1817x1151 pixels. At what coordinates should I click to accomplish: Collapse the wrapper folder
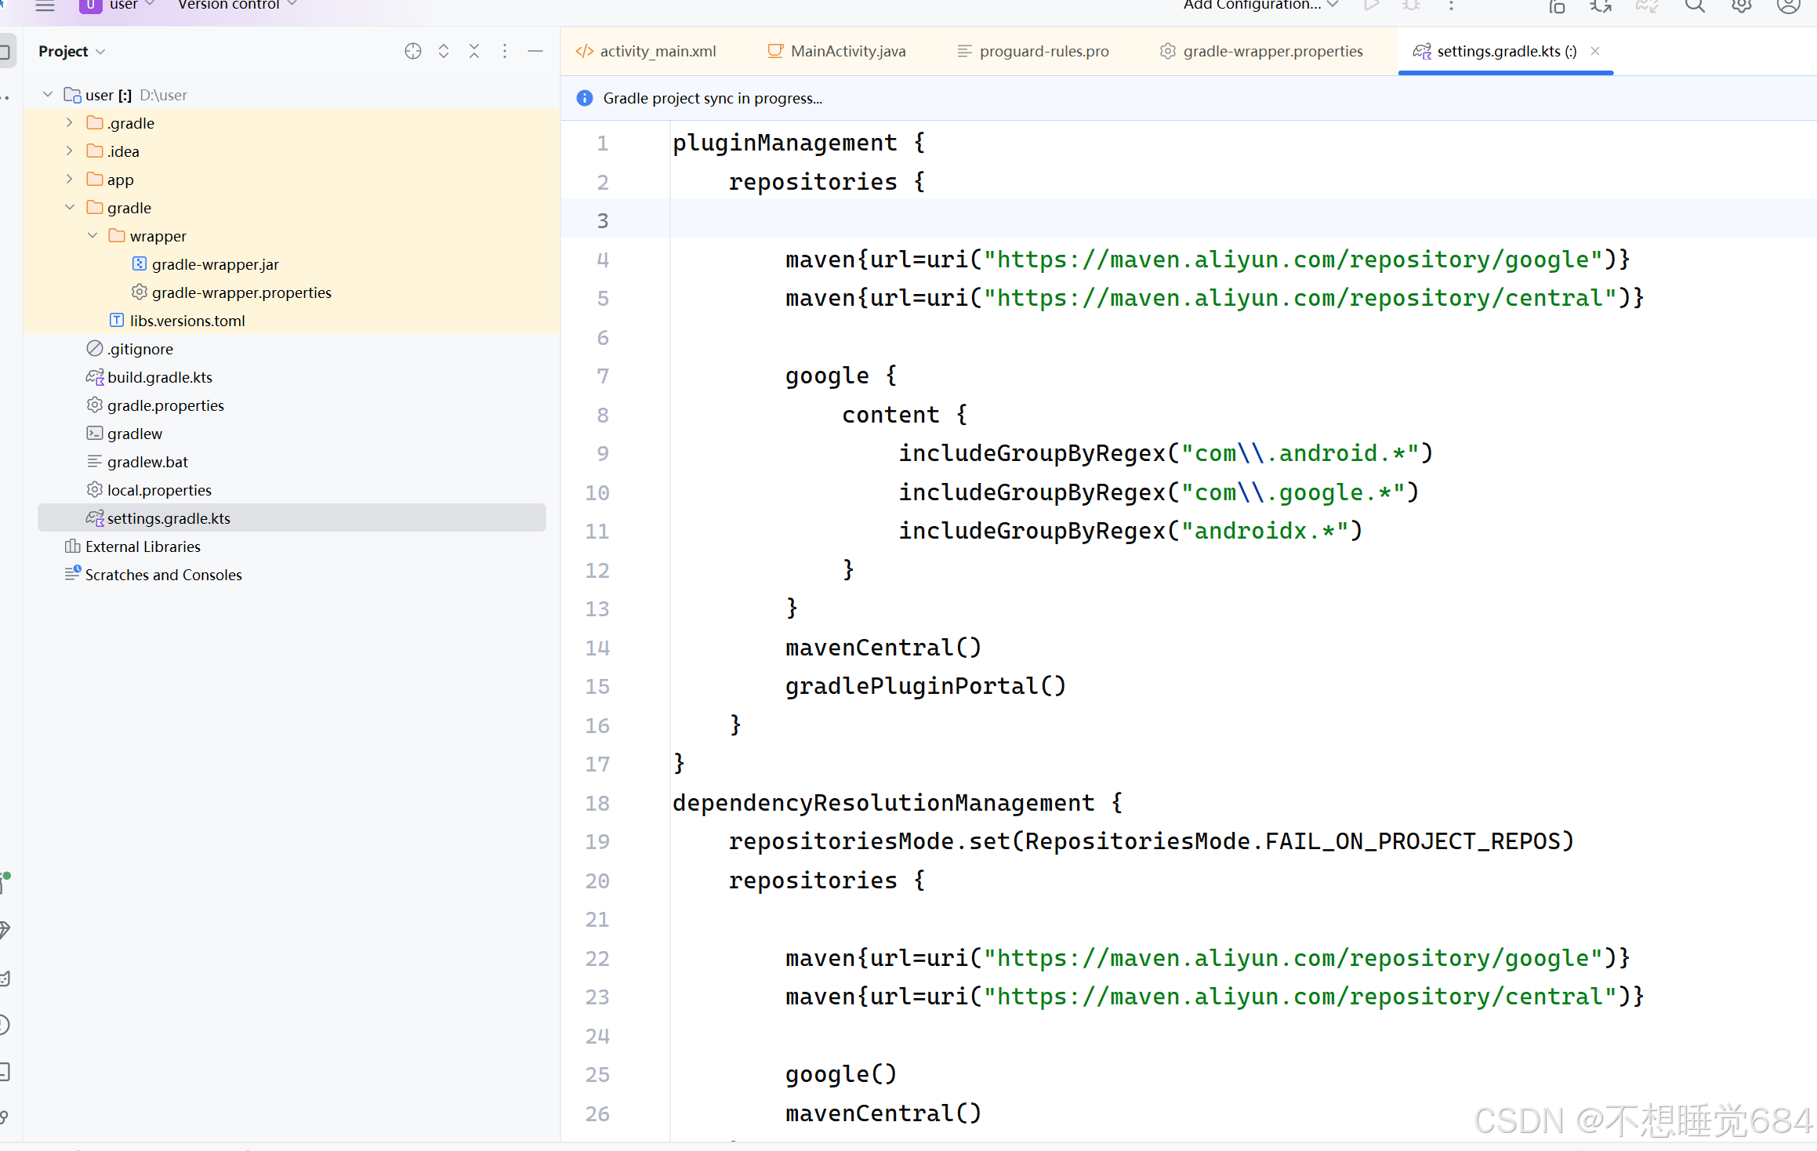tap(92, 236)
